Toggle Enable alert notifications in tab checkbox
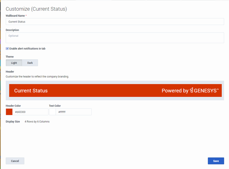 click(x=7, y=49)
